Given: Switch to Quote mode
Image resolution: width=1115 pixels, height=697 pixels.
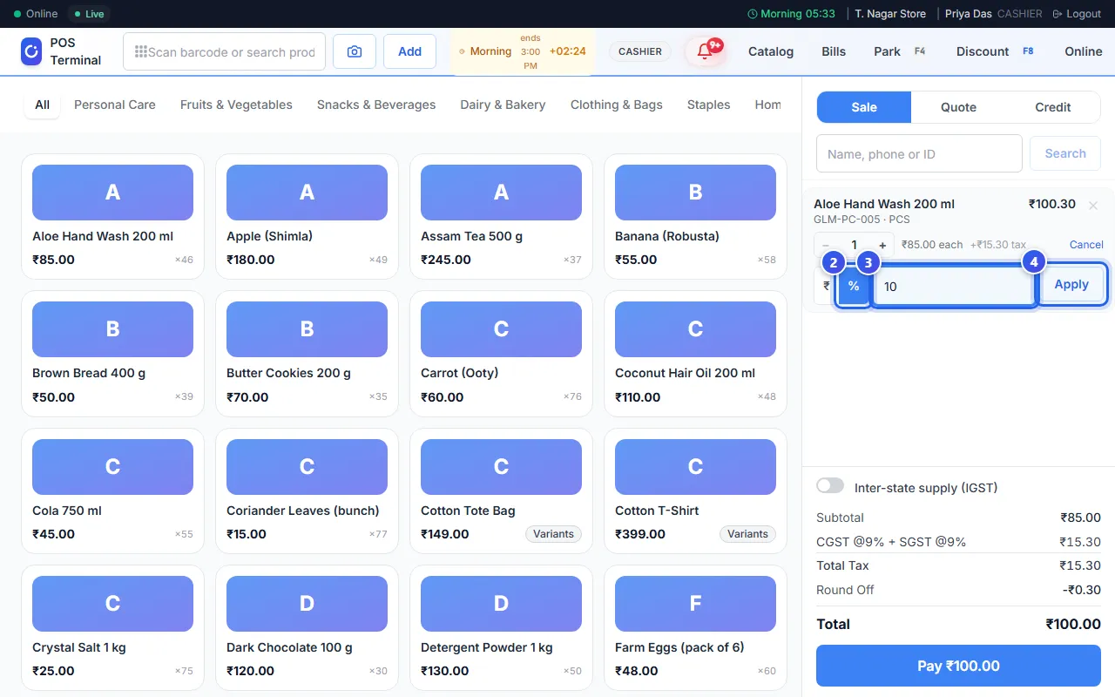Looking at the screenshot, I should click(958, 107).
